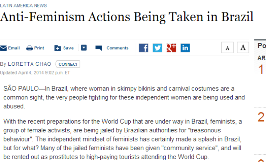Click the Save text link
Viewport: 266px width, 164px height.
point(69,48)
